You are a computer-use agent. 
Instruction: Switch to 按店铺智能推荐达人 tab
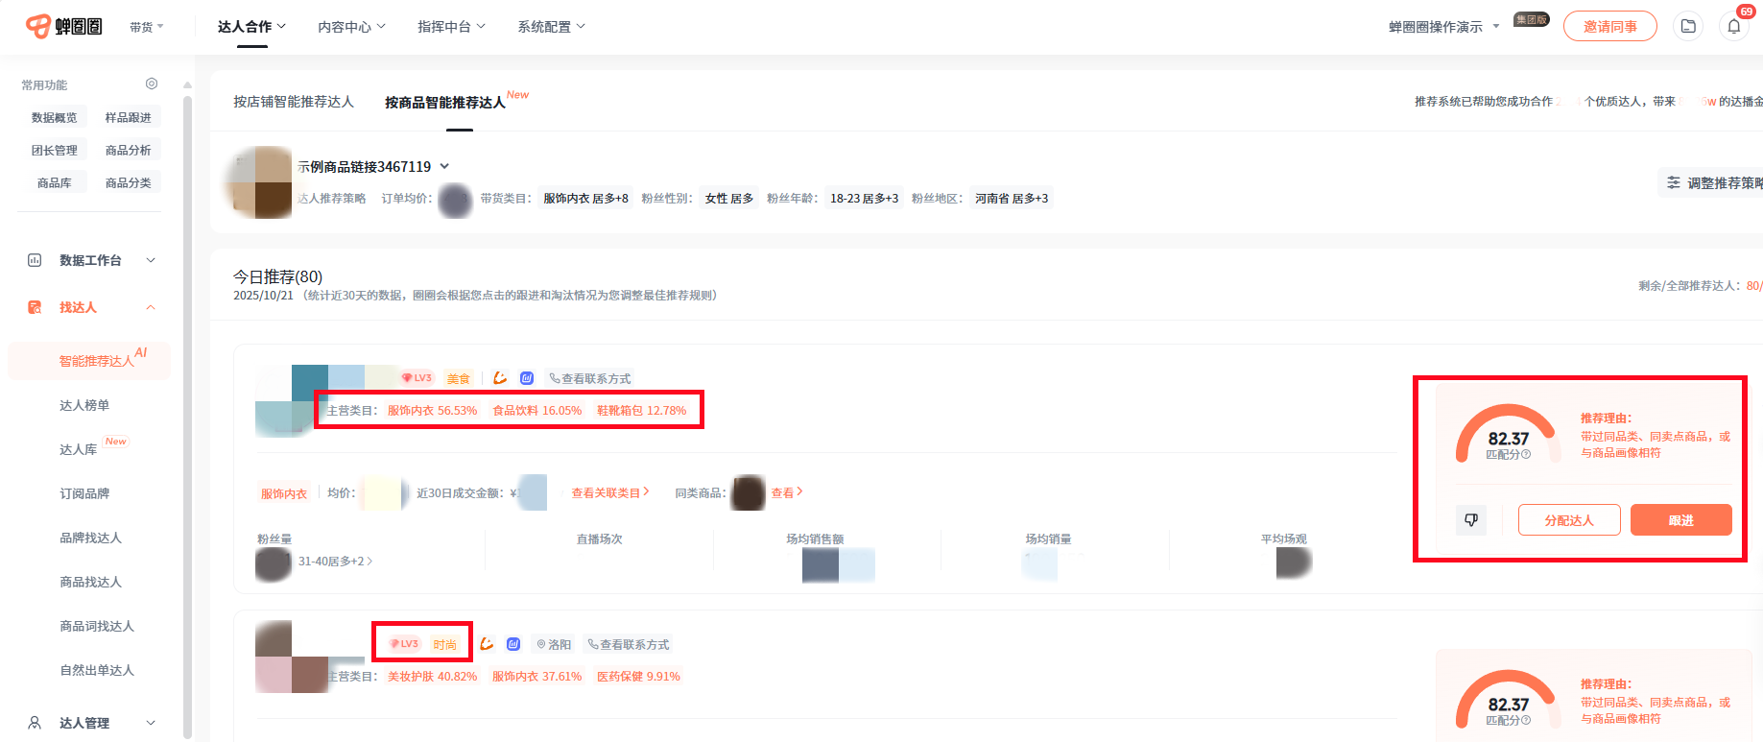click(294, 102)
